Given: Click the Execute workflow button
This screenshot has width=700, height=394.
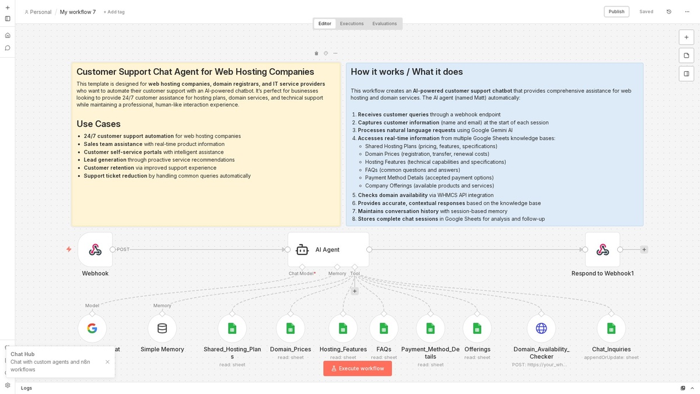Looking at the screenshot, I should (x=358, y=368).
